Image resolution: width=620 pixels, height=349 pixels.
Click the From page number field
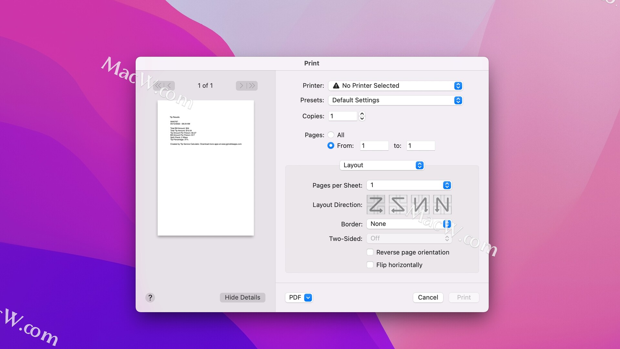coord(374,146)
